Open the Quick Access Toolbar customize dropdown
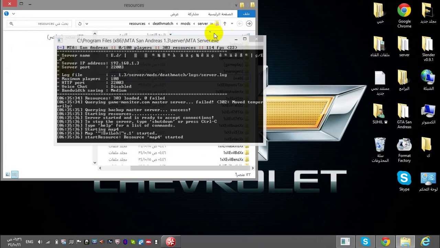Screen dimensions: 440x248 (236, 5)
